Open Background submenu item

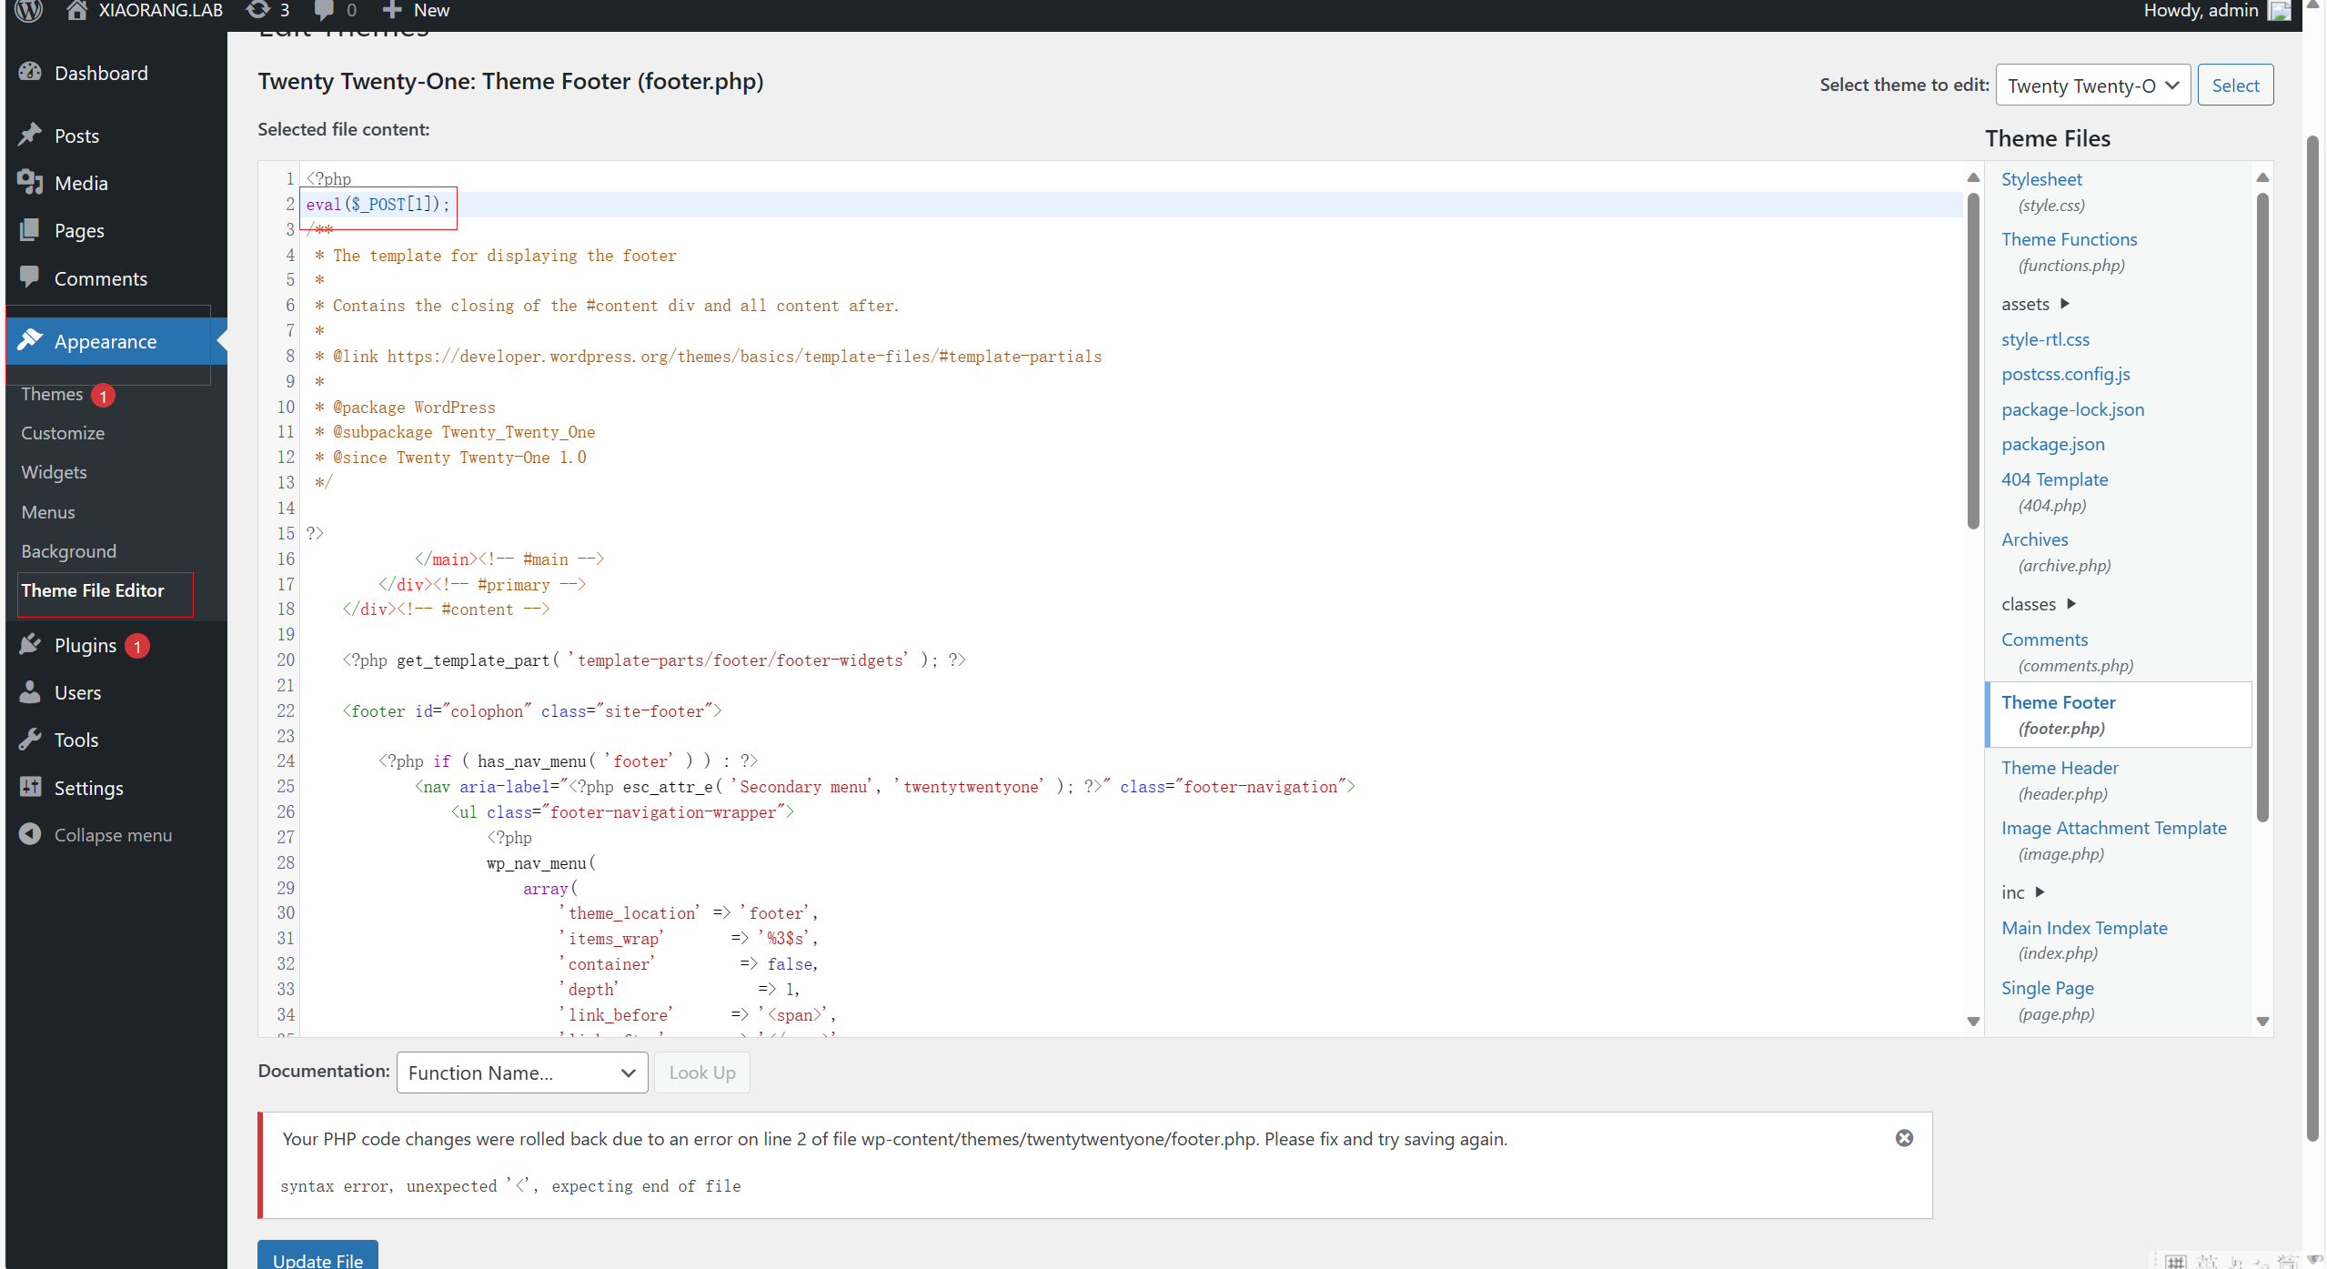tap(69, 551)
